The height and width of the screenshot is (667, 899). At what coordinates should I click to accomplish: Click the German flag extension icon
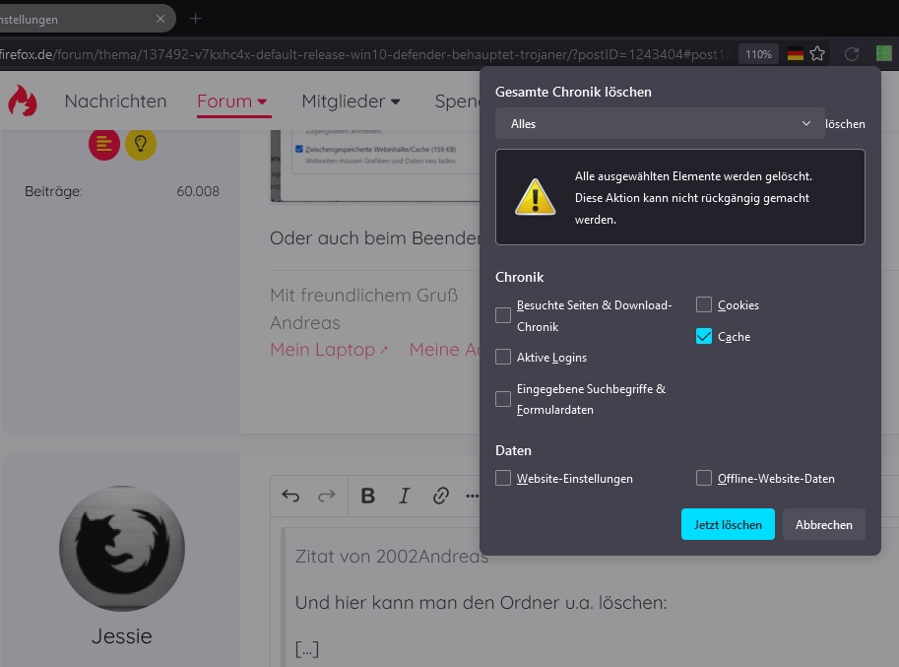[x=796, y=54]
